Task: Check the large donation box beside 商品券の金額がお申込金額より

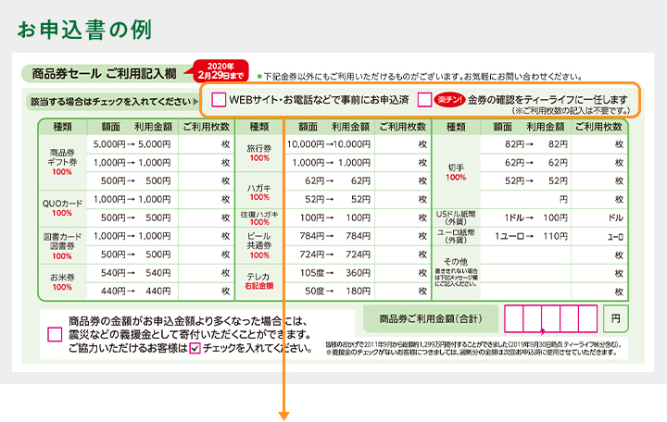Action: point(55,334)
